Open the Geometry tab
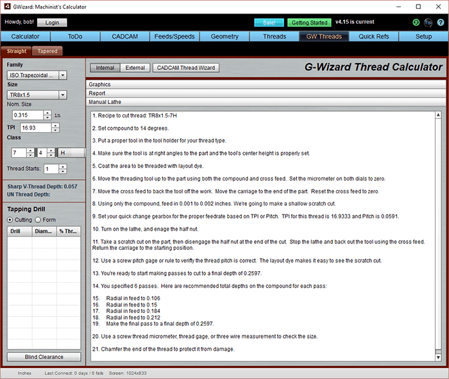 coord(224,37)
